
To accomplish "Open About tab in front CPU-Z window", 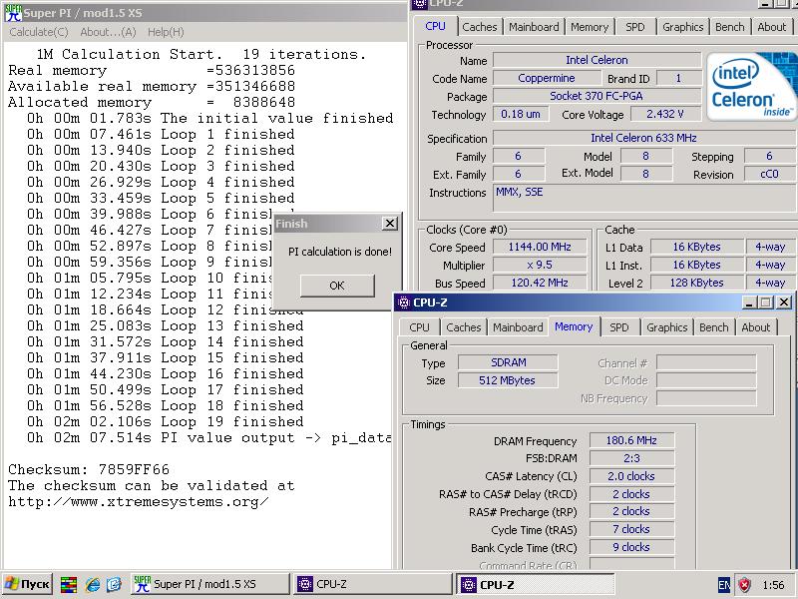I will coord(755,327).
